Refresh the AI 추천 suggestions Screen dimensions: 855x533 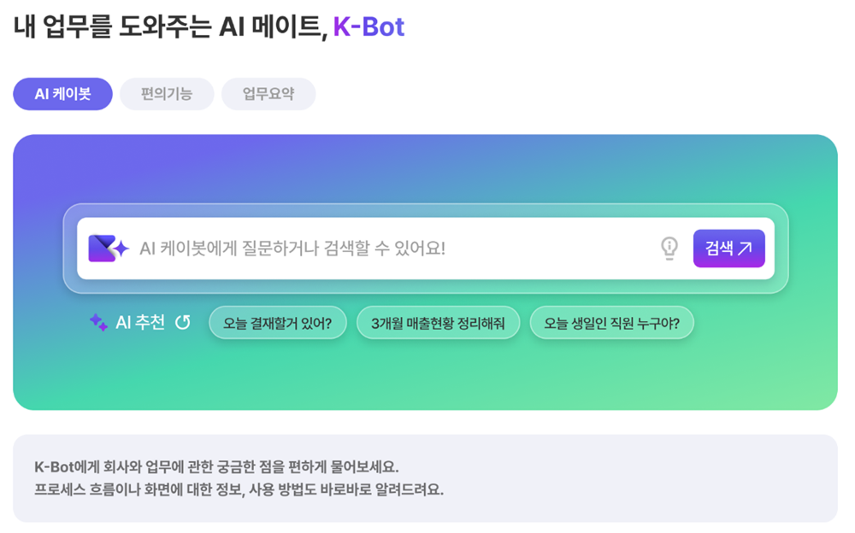183,323
